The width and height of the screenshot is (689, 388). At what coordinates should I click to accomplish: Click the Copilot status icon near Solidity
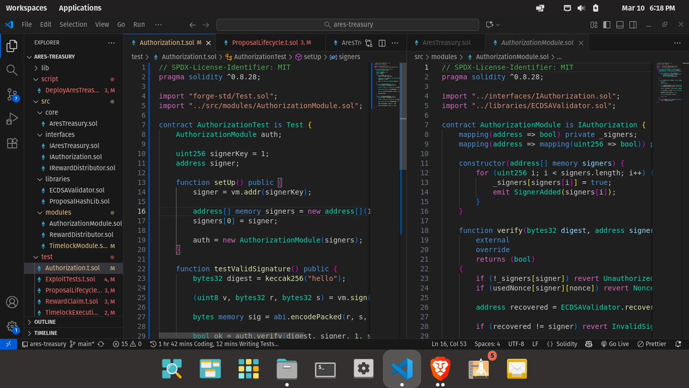pyautogui.click(x=589, y=344)
